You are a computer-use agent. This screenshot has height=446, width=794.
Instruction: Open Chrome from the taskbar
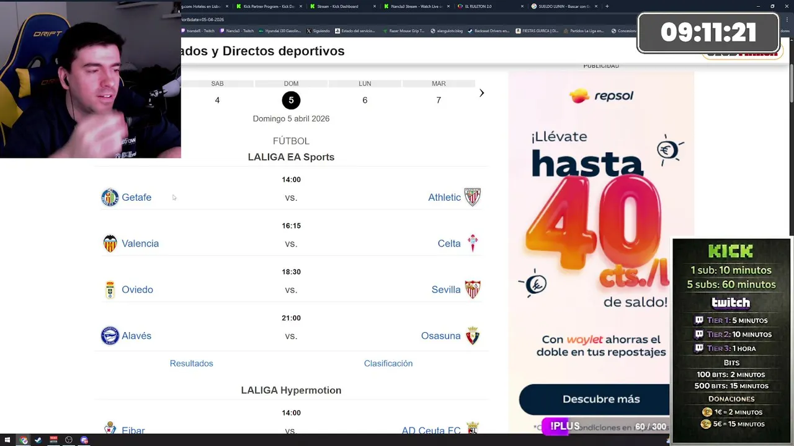[x=24, y=440]
